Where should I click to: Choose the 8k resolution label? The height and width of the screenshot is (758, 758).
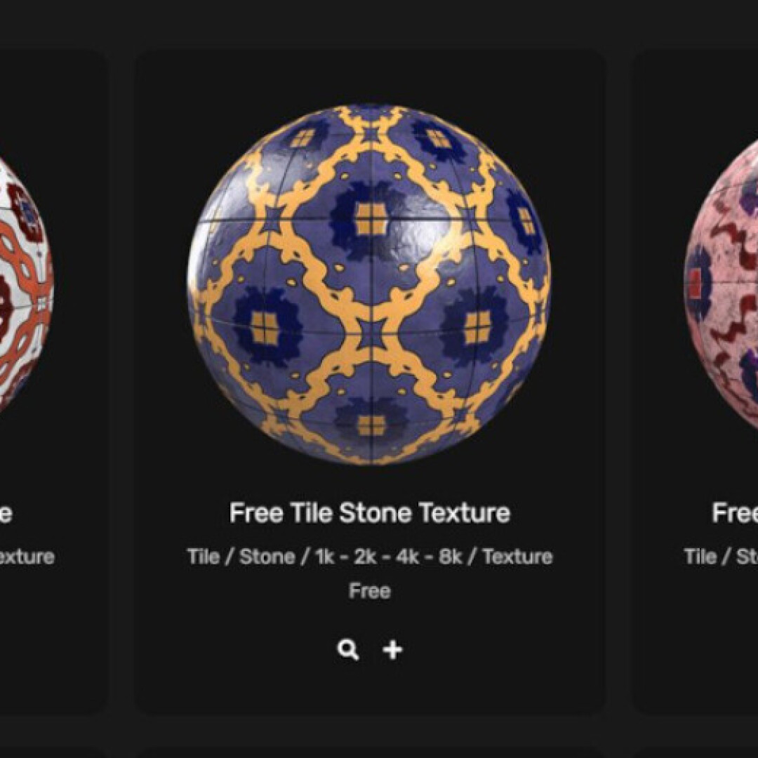click(x=450, y=557)
